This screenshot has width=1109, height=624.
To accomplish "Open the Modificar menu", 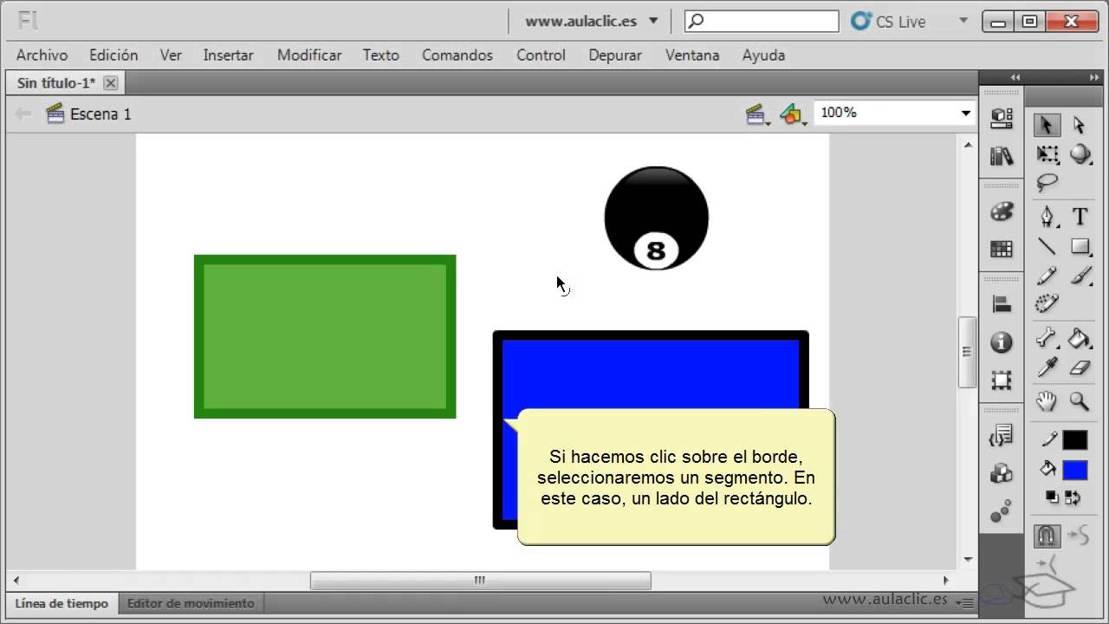I will 309,55.
